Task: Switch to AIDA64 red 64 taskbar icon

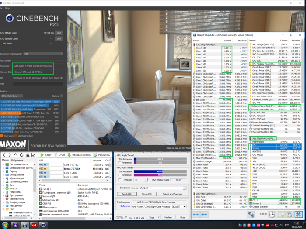Action: (34, 226)
